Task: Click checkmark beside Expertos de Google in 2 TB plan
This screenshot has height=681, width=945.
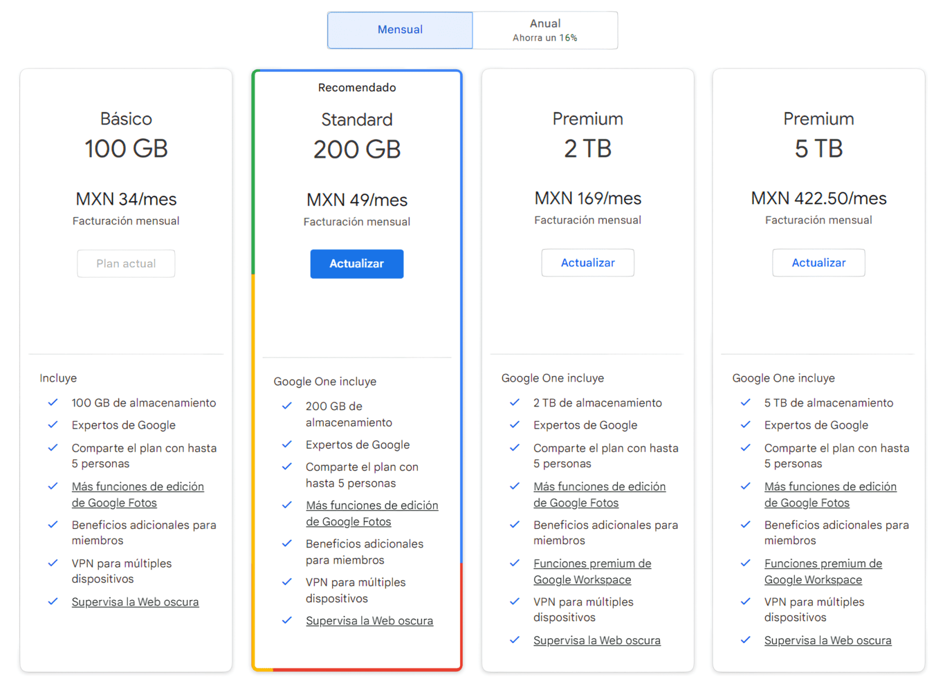Action: [x=515, y=425]
